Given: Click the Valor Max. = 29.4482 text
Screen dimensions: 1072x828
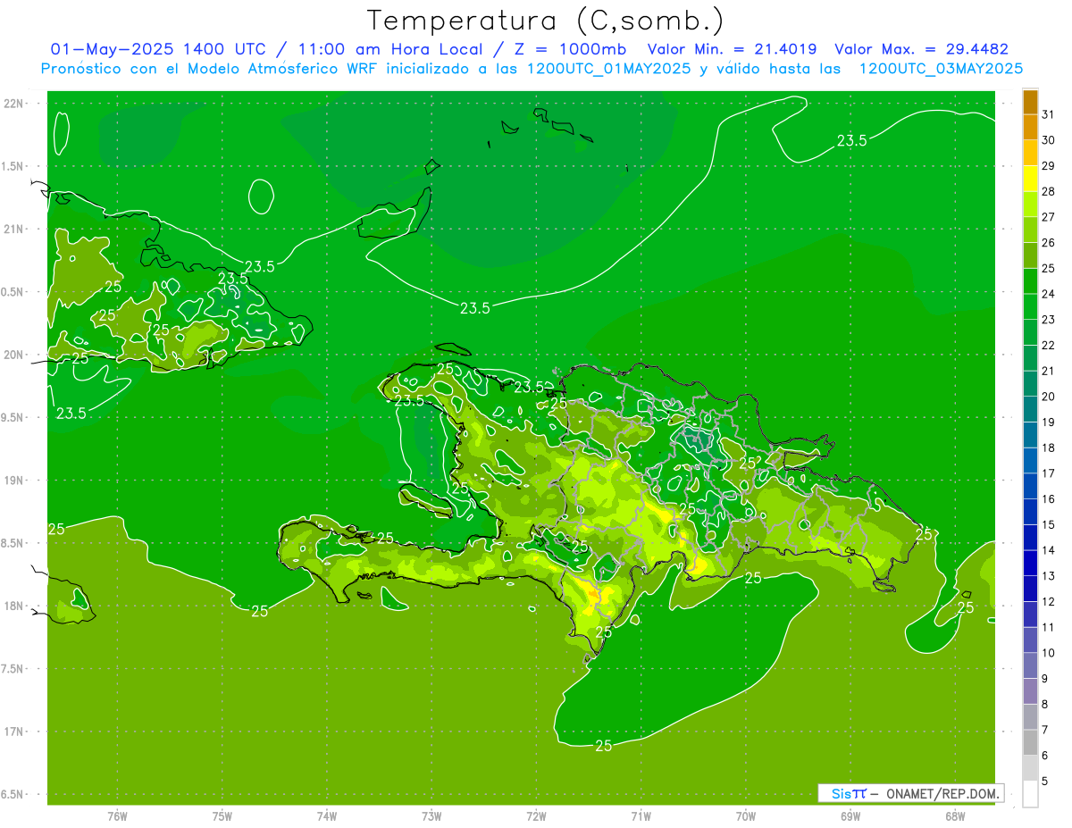Looking at the screenshot, I should [x=922, y=49].
